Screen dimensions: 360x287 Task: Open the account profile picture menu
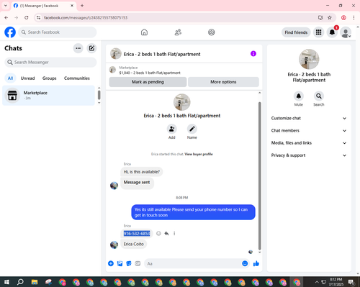point(346,32)
